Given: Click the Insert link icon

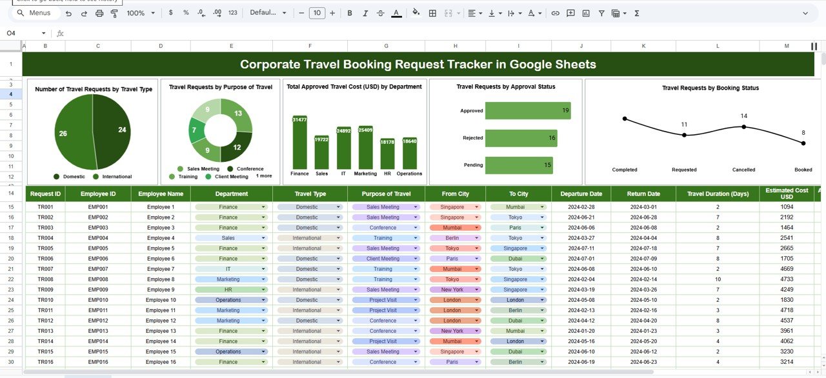Looking at the screenshot, I should point(555,13).
